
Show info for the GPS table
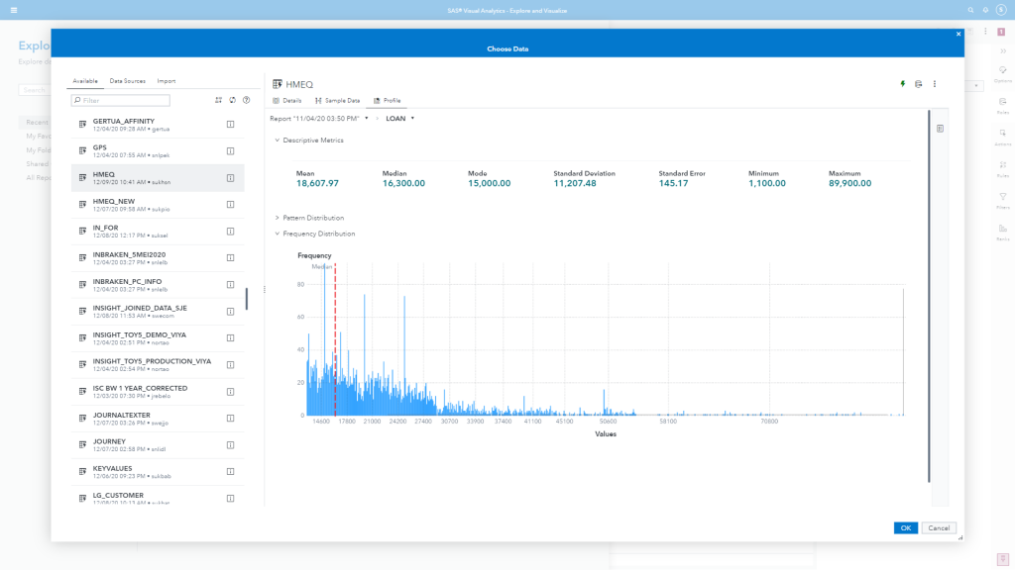pyautogui.click(x=230, y=151)
